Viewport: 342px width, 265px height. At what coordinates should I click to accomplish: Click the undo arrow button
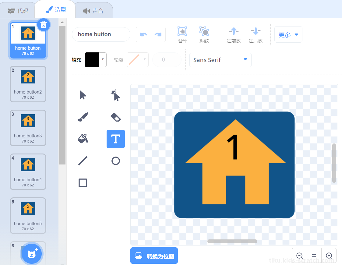(143, 34)
